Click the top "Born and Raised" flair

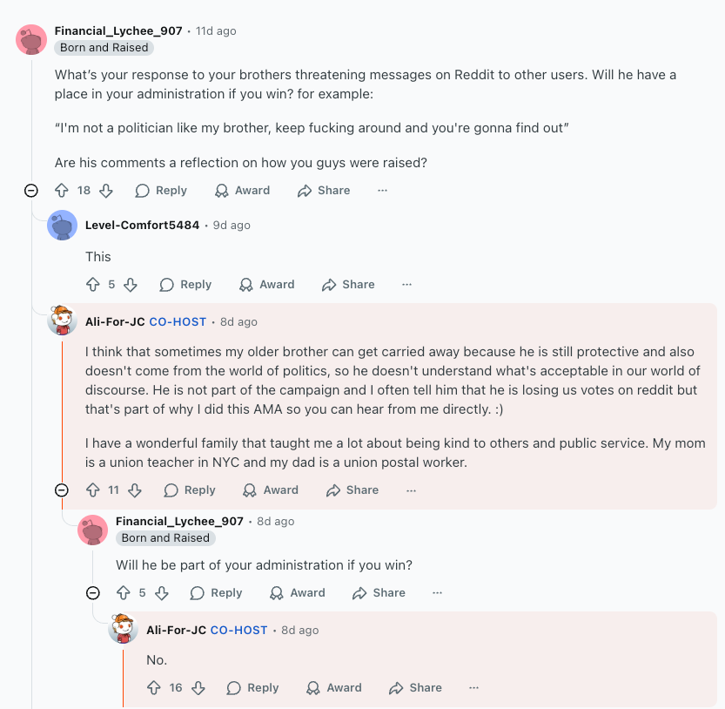(104, 47)
